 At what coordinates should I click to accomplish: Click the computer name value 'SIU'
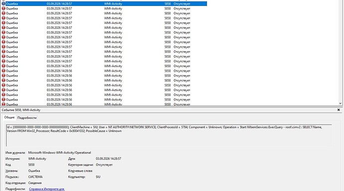[x=98, y=177]
